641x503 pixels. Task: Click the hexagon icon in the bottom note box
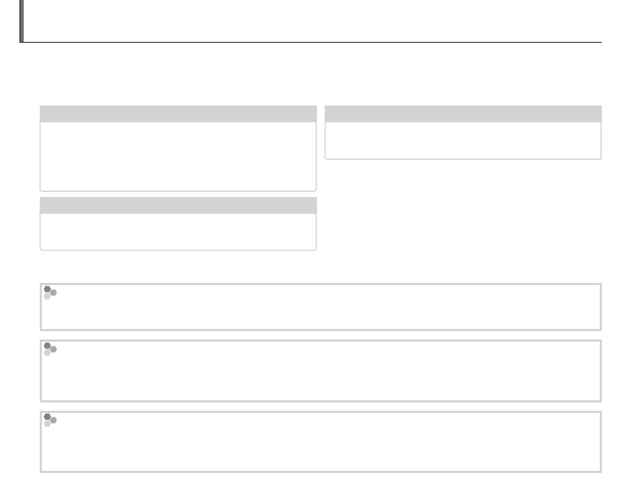[50, 419]
